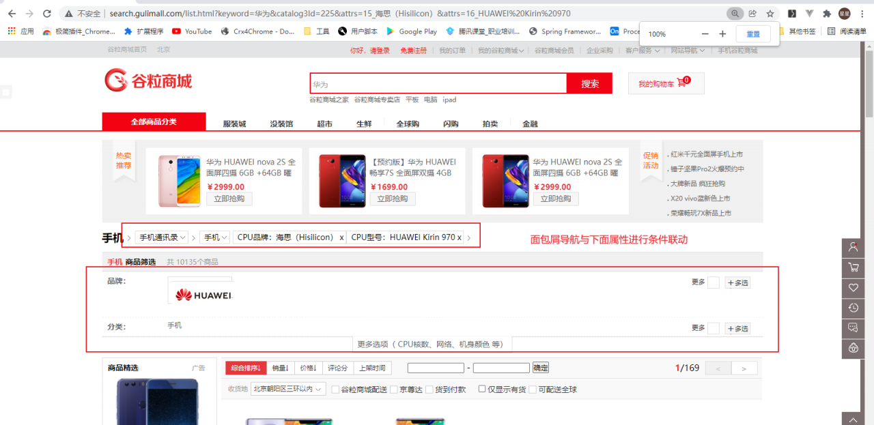
Task: Select the 综合排序 sort tab
Action: (246, 368)
